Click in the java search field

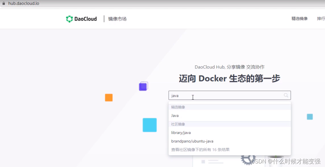tap(230, 95)
